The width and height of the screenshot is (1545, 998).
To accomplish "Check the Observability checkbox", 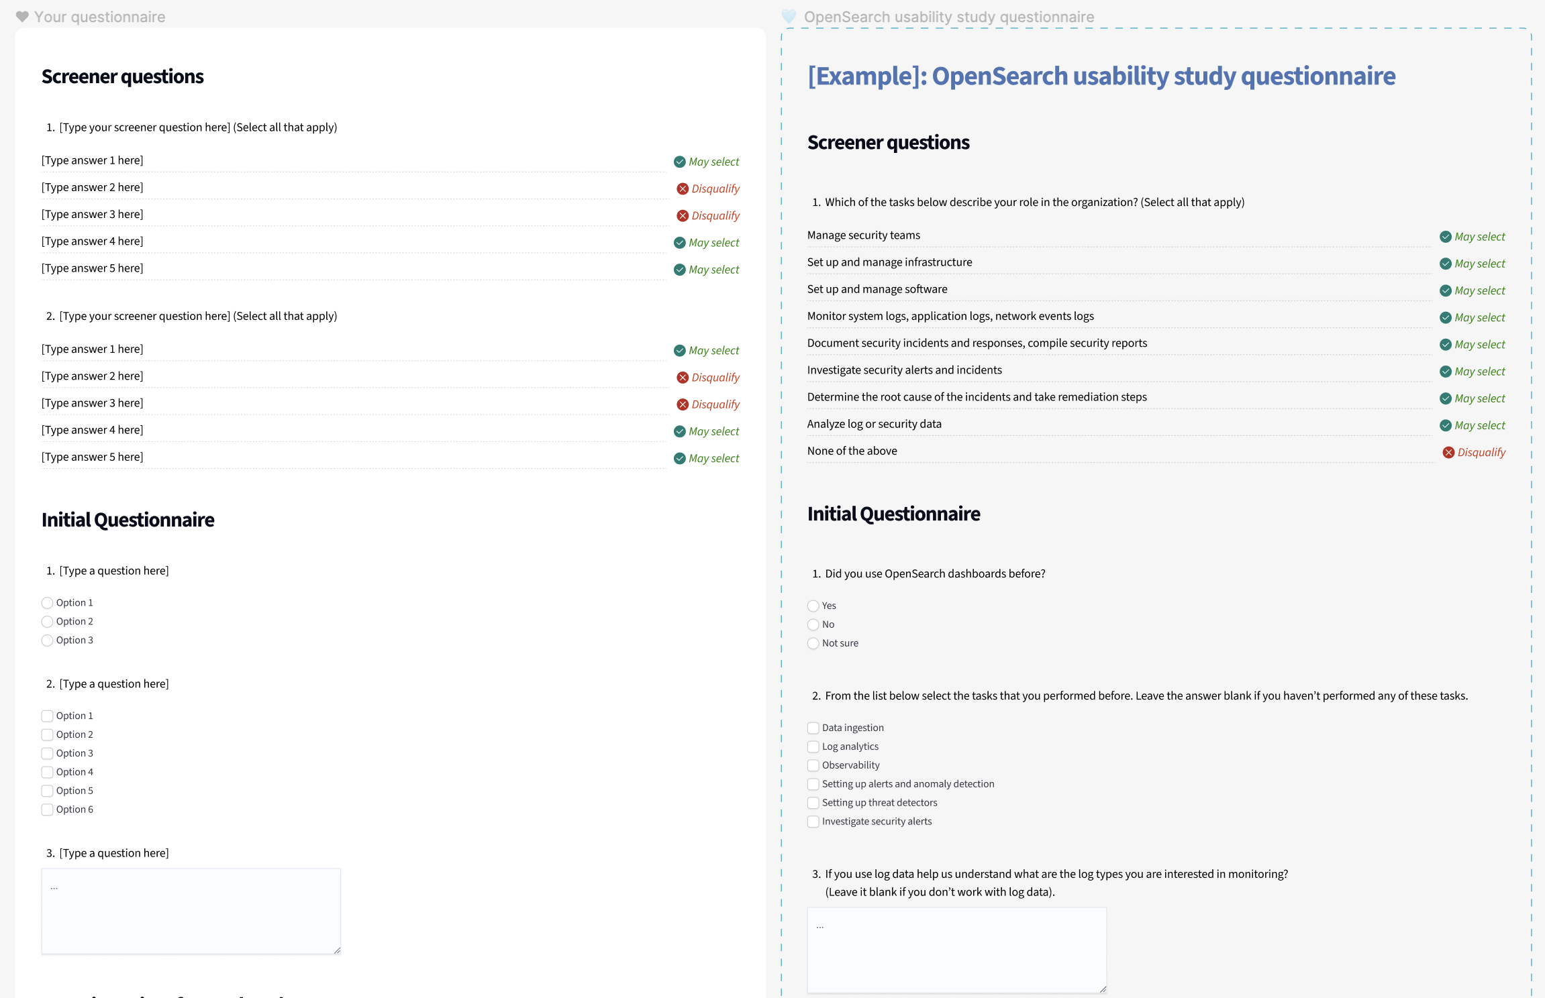I will 813,765.
